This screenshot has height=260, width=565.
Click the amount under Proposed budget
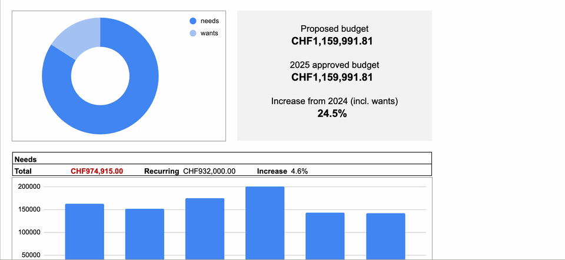pyautogui.click(x=334, y=42)
